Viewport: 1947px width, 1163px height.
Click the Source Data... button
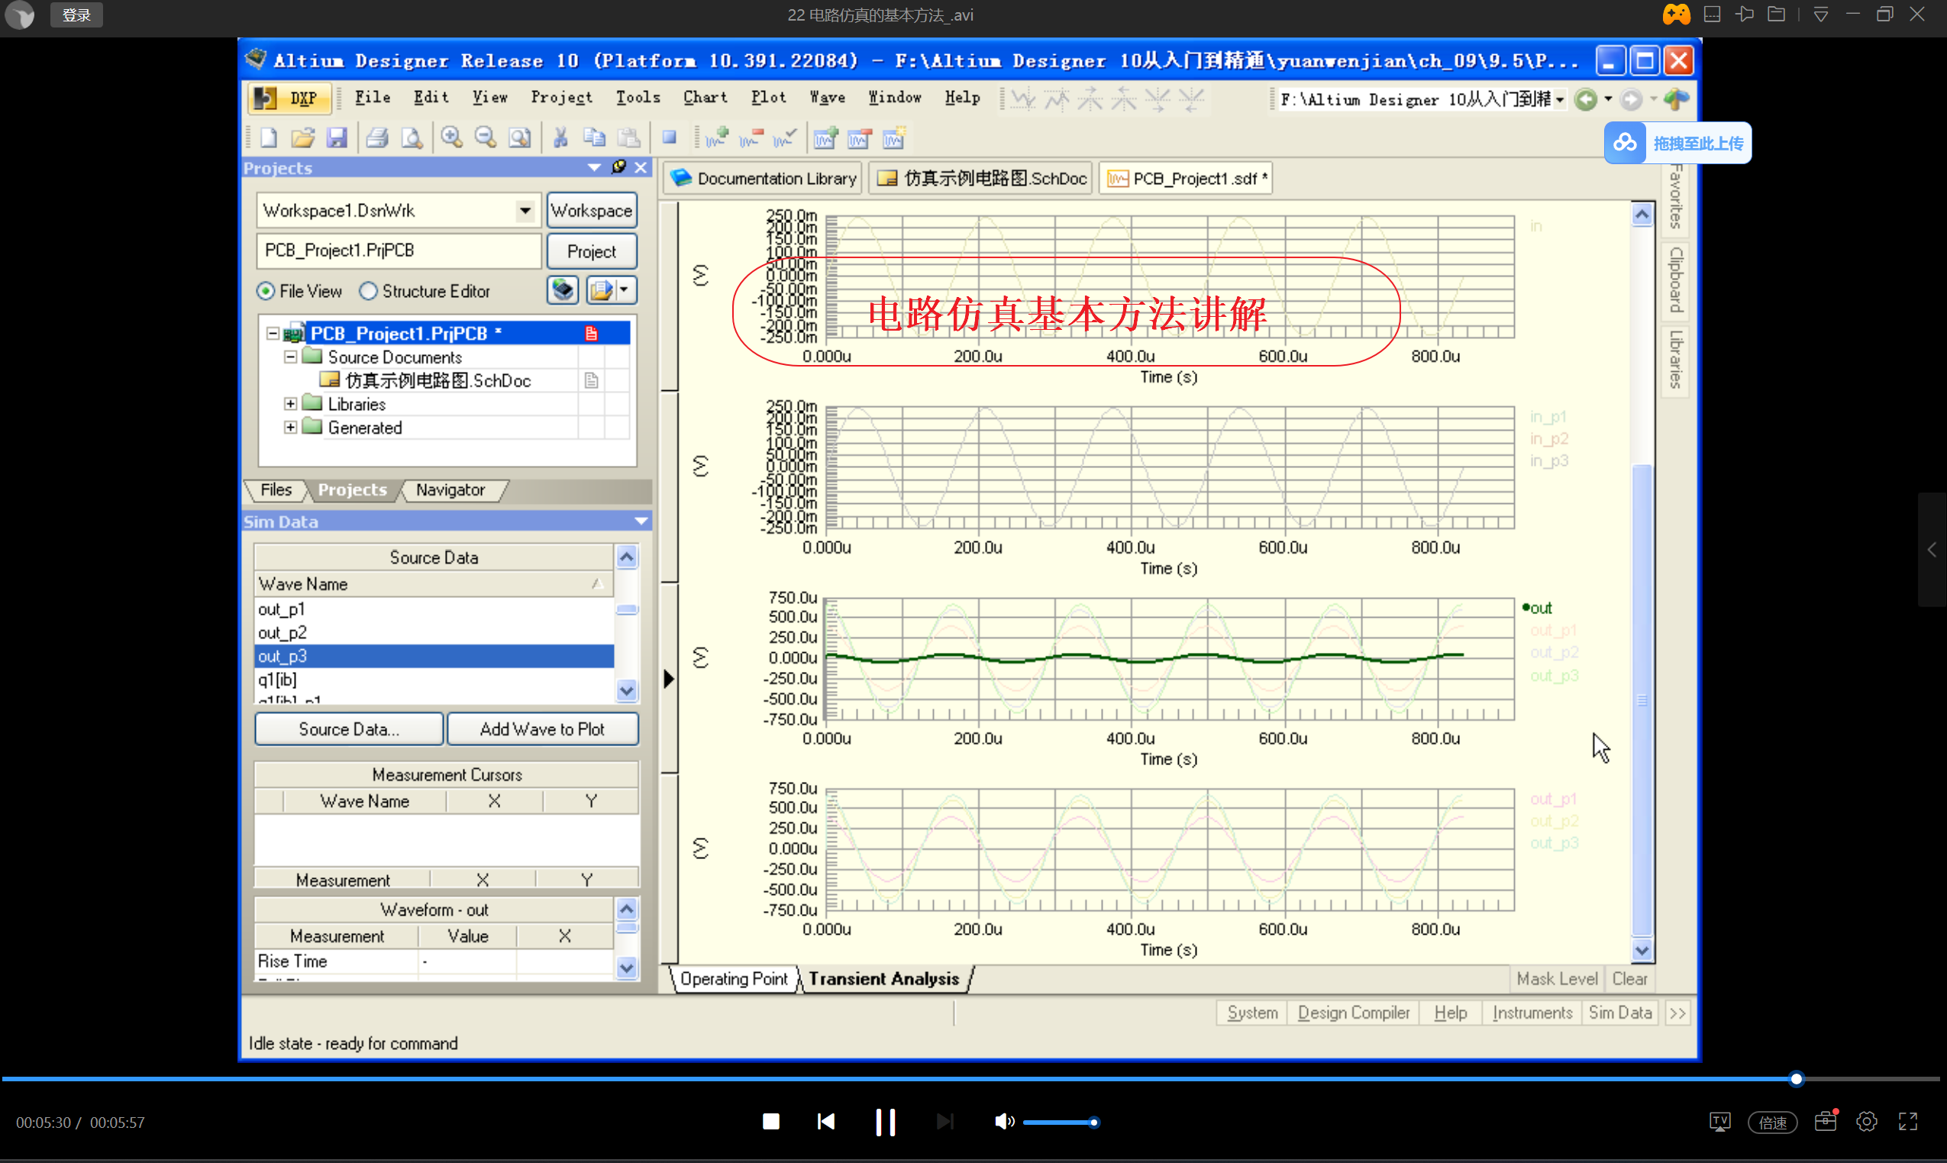point(349,729)
